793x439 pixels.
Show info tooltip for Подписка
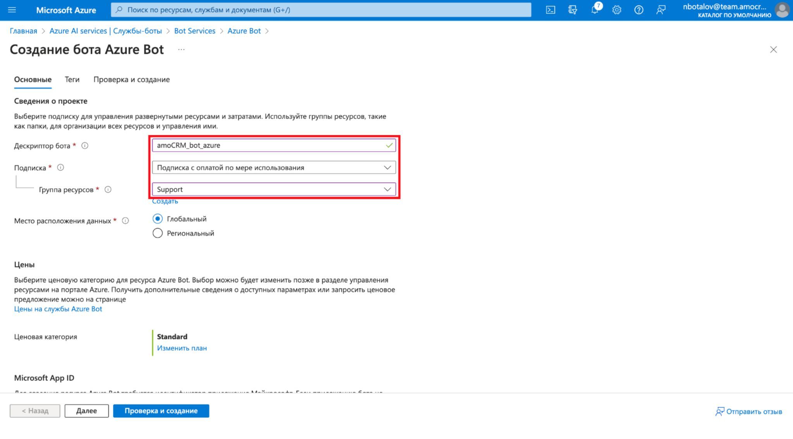(x=60, y=167)
